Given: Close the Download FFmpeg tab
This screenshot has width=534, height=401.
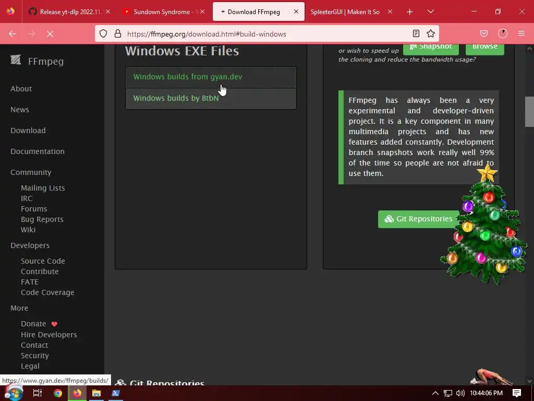Looking at the screenshot, I should [x=296, y=11].
